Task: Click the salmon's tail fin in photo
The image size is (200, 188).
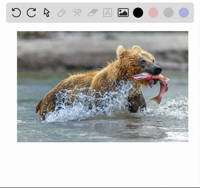Action: (x=156, y=99)
